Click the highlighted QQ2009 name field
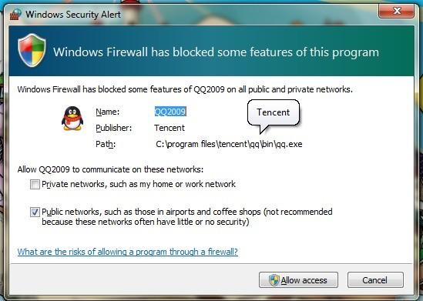Screen dimensions: 423x301 [170, 112]
